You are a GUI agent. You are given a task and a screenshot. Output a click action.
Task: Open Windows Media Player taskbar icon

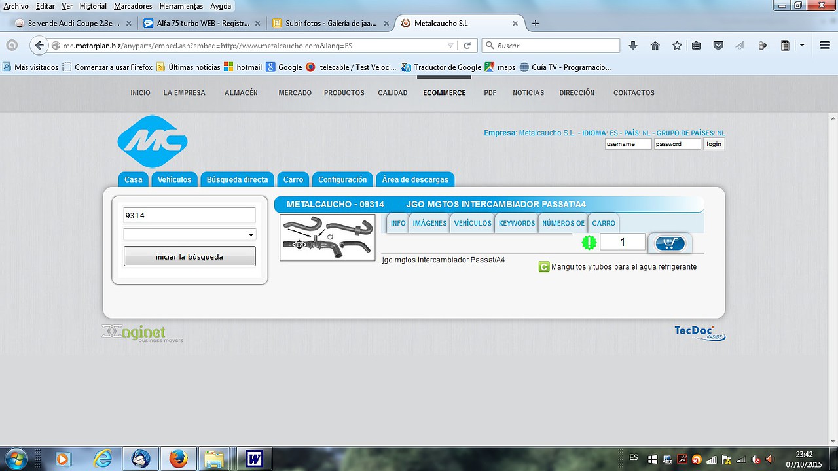tap(62, 459)
